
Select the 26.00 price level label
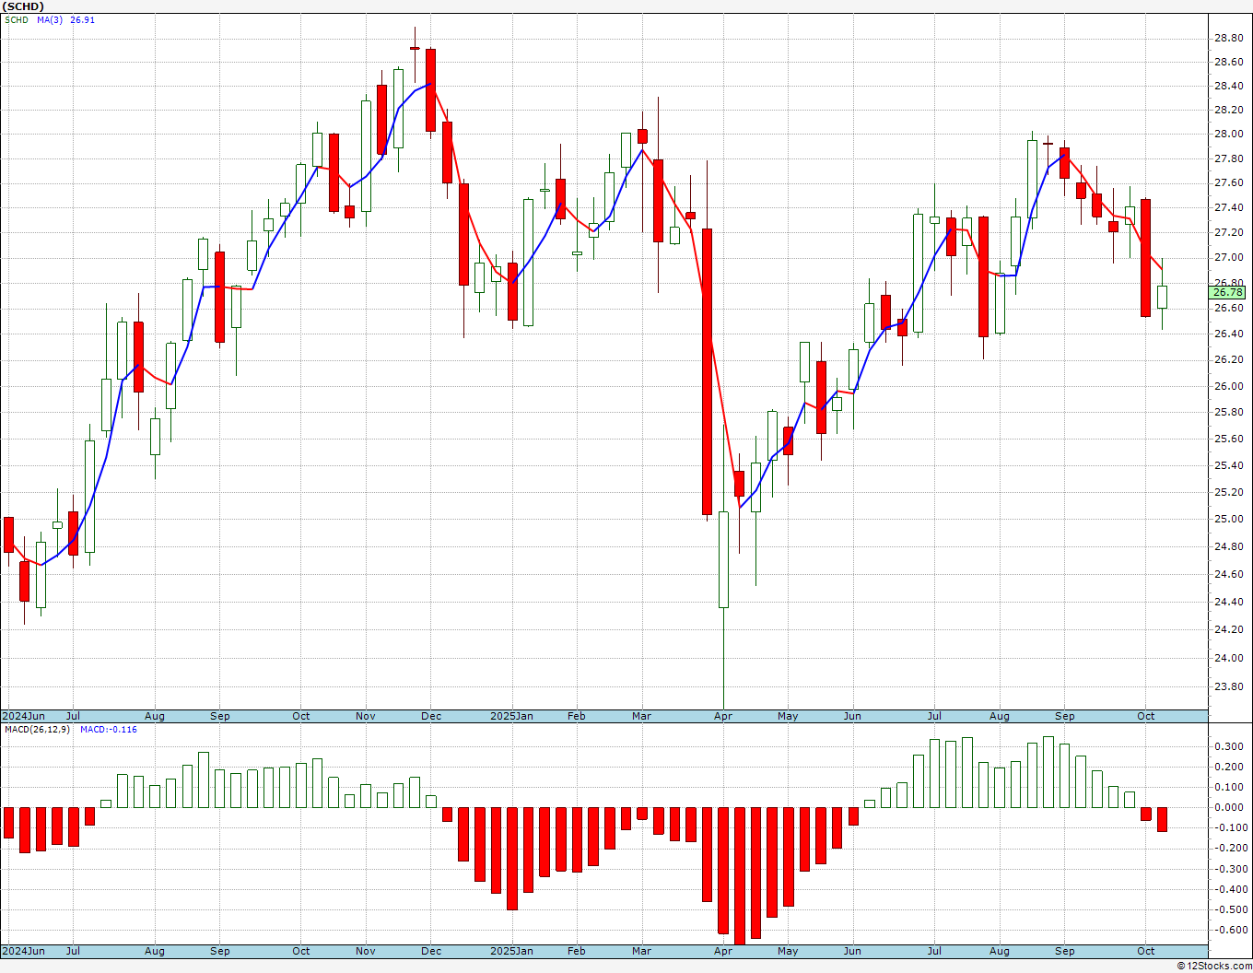pyautogui.click(x=1228, y=387)
